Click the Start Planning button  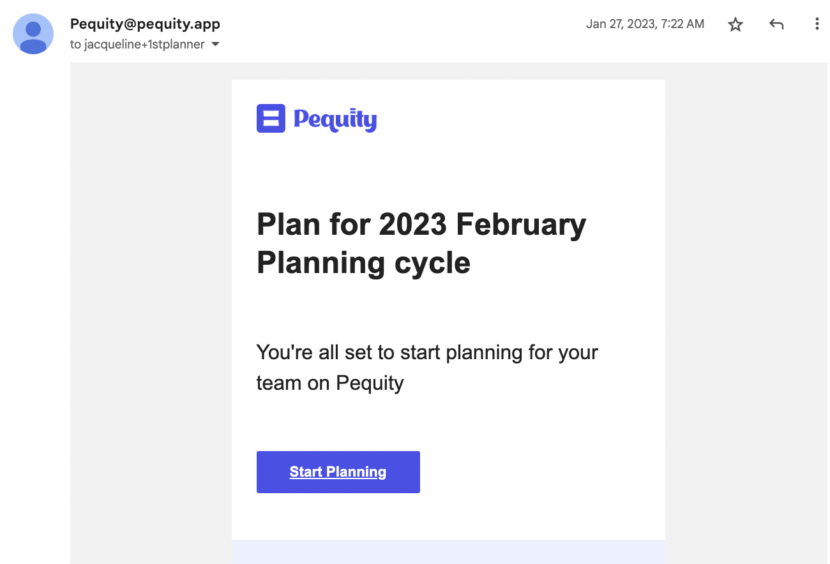click(338, 472)
